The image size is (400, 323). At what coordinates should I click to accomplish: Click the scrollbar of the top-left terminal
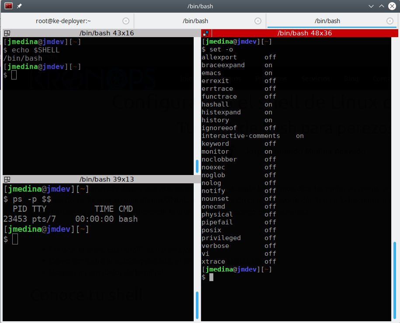click(197, 166)
